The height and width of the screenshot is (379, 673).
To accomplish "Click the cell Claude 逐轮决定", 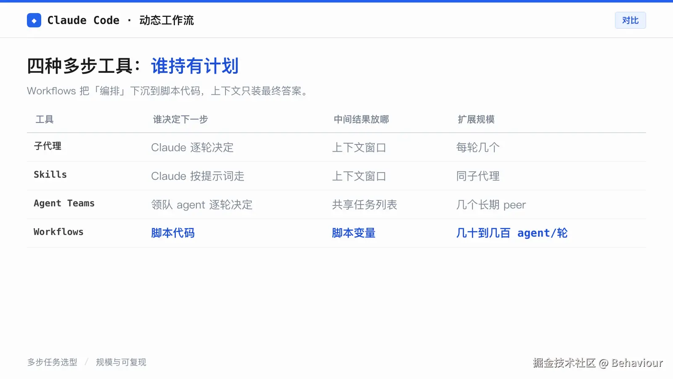I will [x=192, y=147].
